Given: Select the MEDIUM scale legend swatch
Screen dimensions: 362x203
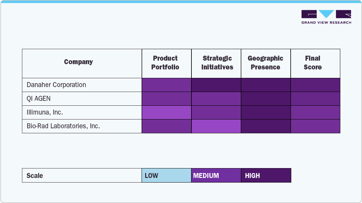Looking at the screenshot, I should pos(216,176).
